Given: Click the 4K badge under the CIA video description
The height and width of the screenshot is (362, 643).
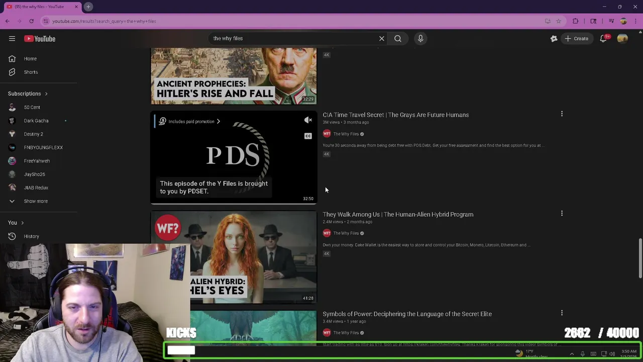Looking at the screenshot, I should [327, 154].
